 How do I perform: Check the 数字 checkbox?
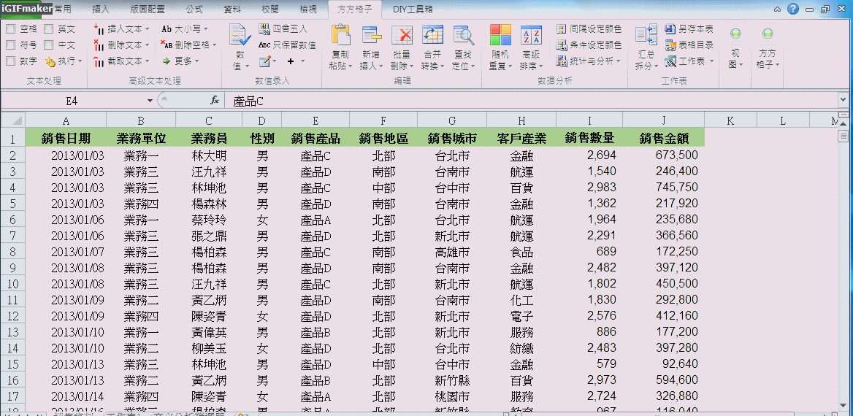click(10, 61)
